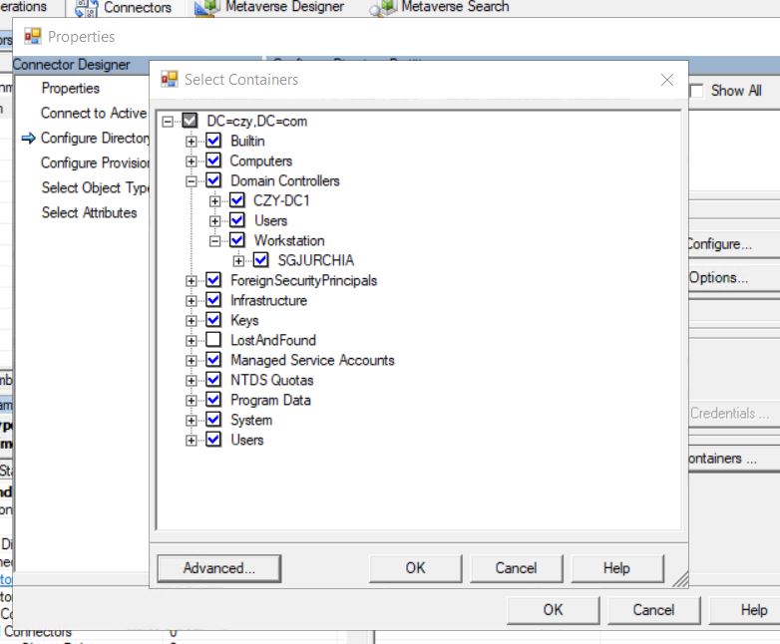Select the Select Object Types page

(95, 187)
